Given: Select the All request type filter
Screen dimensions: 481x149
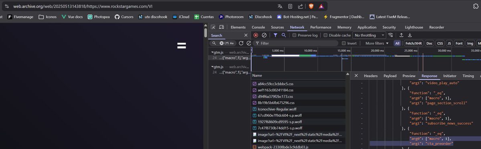Looking at the screenshot, I should coord(397,43).
